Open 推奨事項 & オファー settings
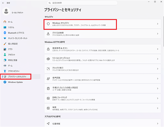The image size is (164, 127). pyautogui.click(x=103, y=49)
